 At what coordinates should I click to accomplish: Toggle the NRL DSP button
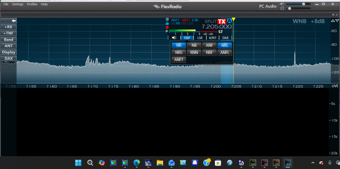click(x=225, y=46)
